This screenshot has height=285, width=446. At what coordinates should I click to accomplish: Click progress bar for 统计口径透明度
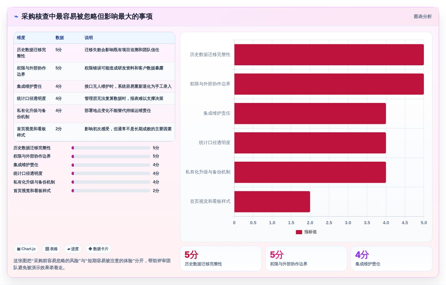pos(111,174)
